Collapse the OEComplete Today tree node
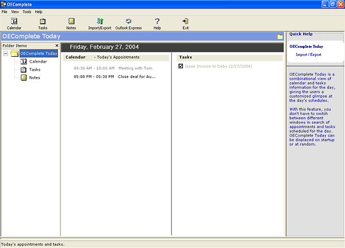Image resolution: width=345 pixels, height=248 pixels. click(x=6, y=53)
